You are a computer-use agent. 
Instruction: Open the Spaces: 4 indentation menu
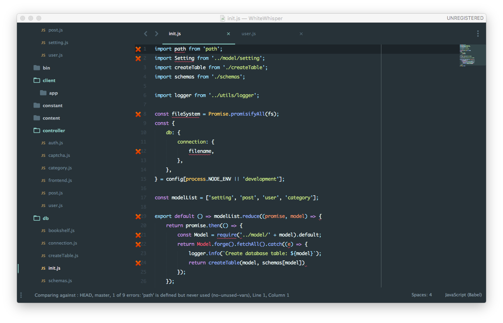coord(421,295)
